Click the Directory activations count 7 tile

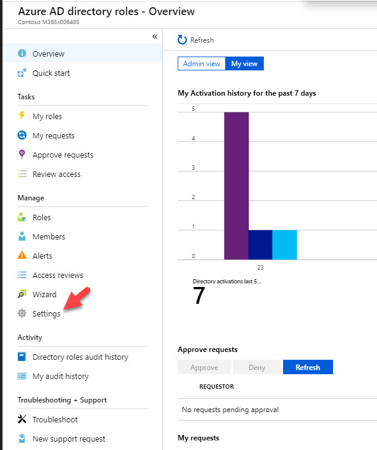point(199,295)
